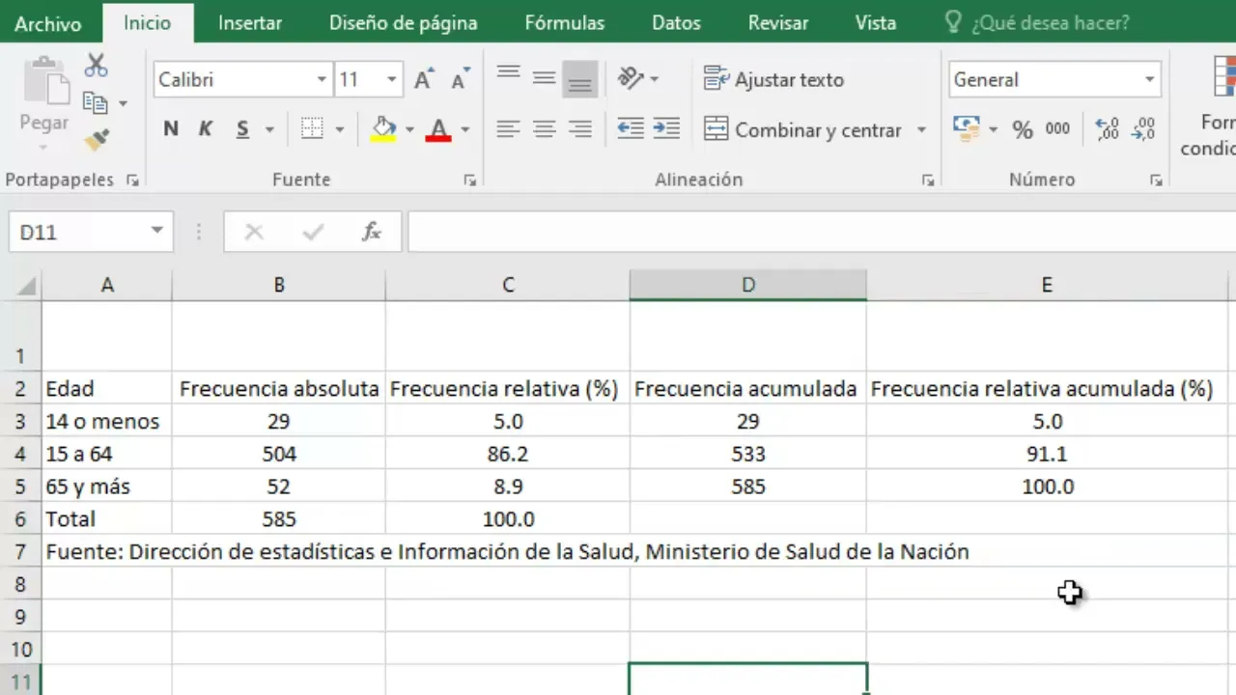Click the increase indent icon

[x=666, y=129]
